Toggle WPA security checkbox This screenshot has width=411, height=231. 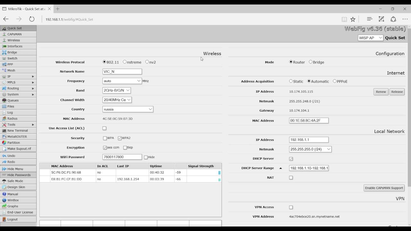pyautogui.click(x=105, y=138)
